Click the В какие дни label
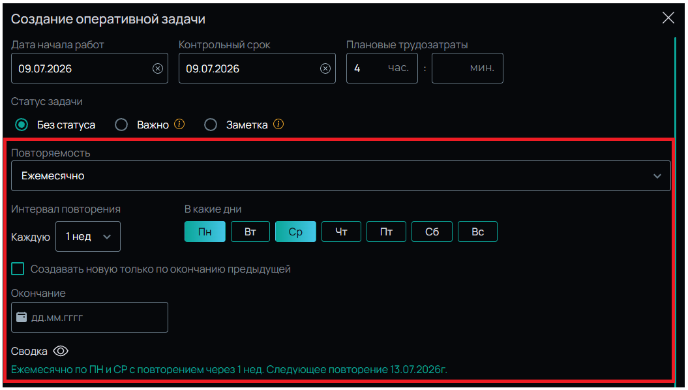 pyautogui.click(x=213, y=209)
